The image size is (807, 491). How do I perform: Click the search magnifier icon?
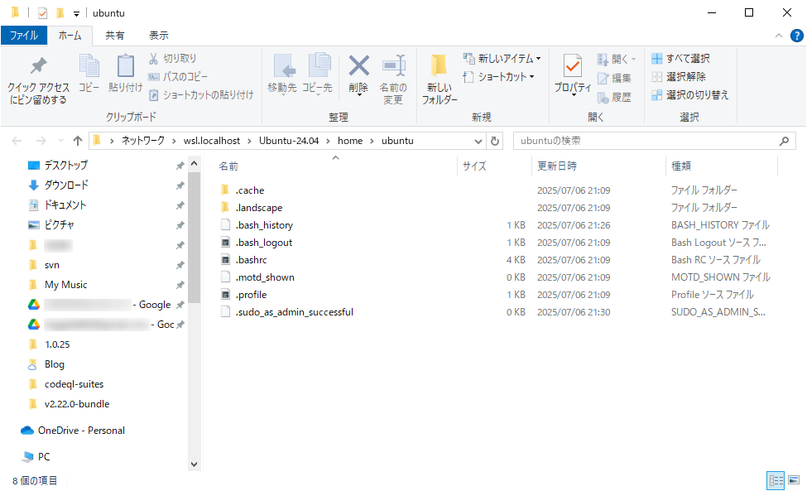pyautogui.click(x=785, y=141)
